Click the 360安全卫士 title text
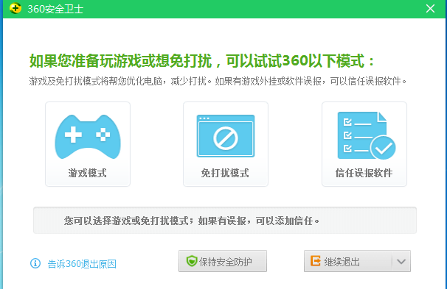Image resolution: width=447 pixels, height=289 pixels. (x=55, y=9)
